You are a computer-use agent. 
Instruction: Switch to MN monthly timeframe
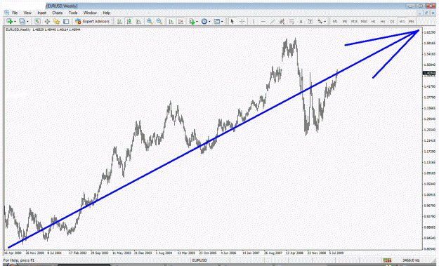tap(411, 21)
